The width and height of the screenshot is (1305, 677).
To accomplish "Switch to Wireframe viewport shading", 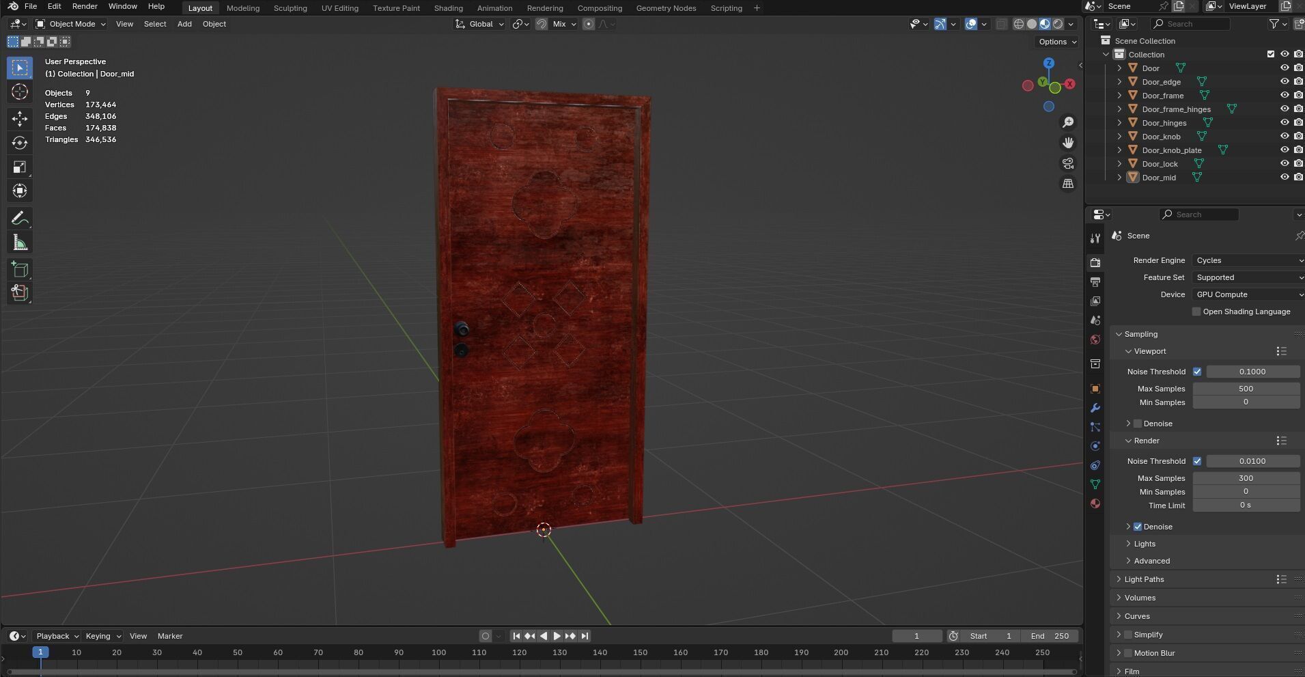I will pos(1019,24).
